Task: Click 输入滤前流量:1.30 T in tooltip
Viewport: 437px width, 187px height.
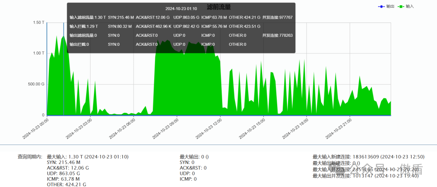Action: 87,17
